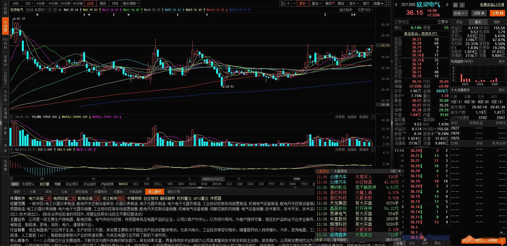This screenshot has height=246, width=507.
Task: Open 抓住机会，即刻开户 link
Action: tap(421, 33)
